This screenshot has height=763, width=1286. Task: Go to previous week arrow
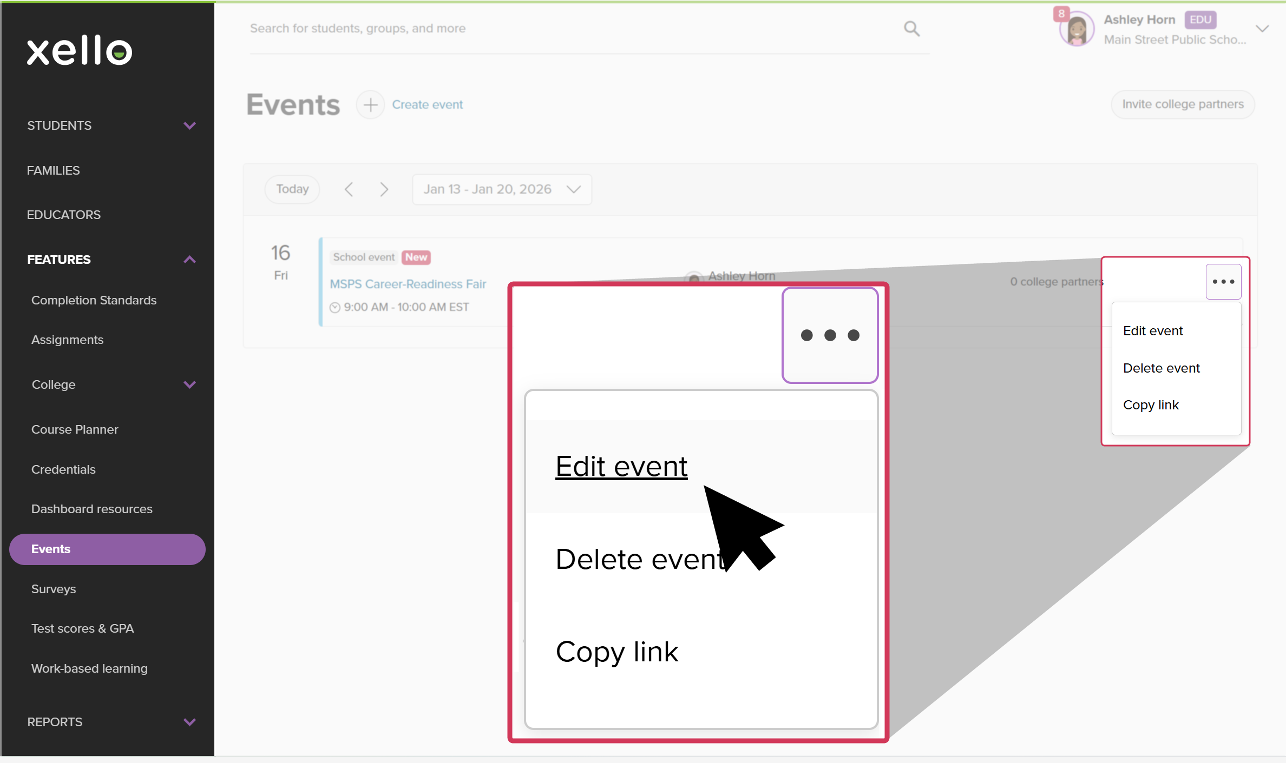349,189
